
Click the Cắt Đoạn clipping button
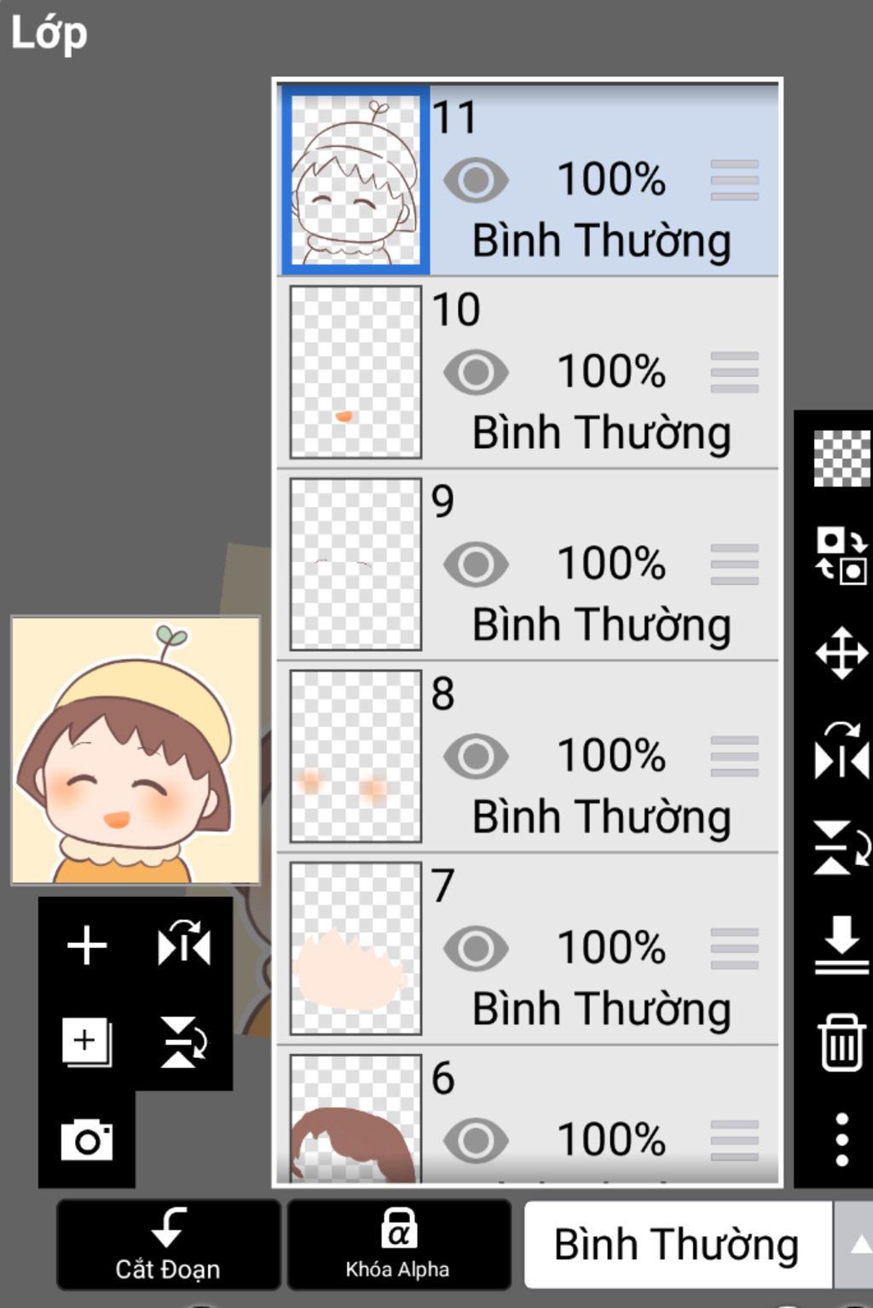168,1244
